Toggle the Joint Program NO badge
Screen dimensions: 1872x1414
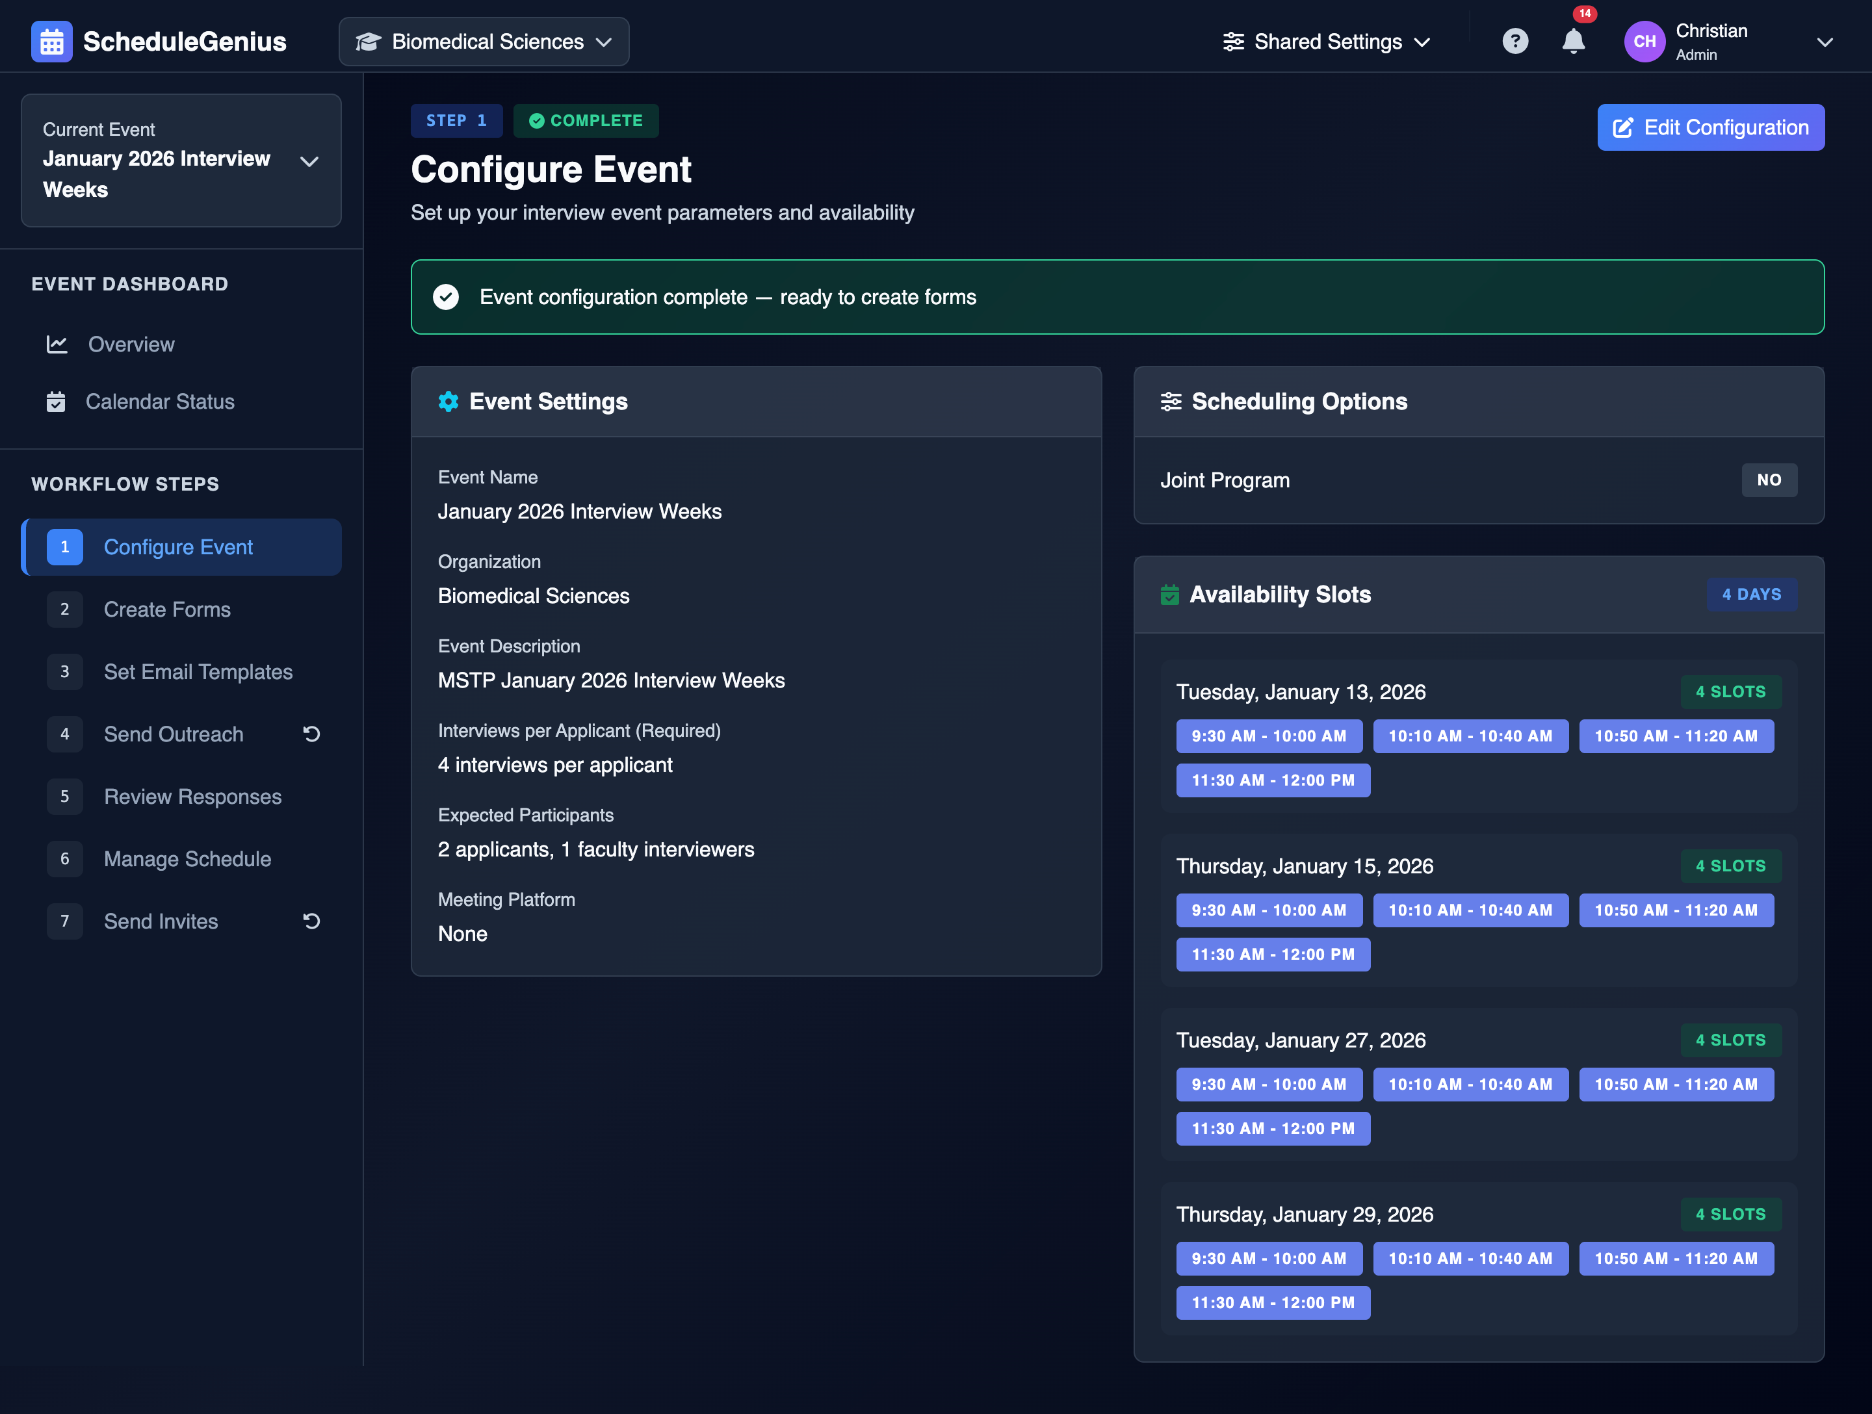click(x=1768, y=480)
